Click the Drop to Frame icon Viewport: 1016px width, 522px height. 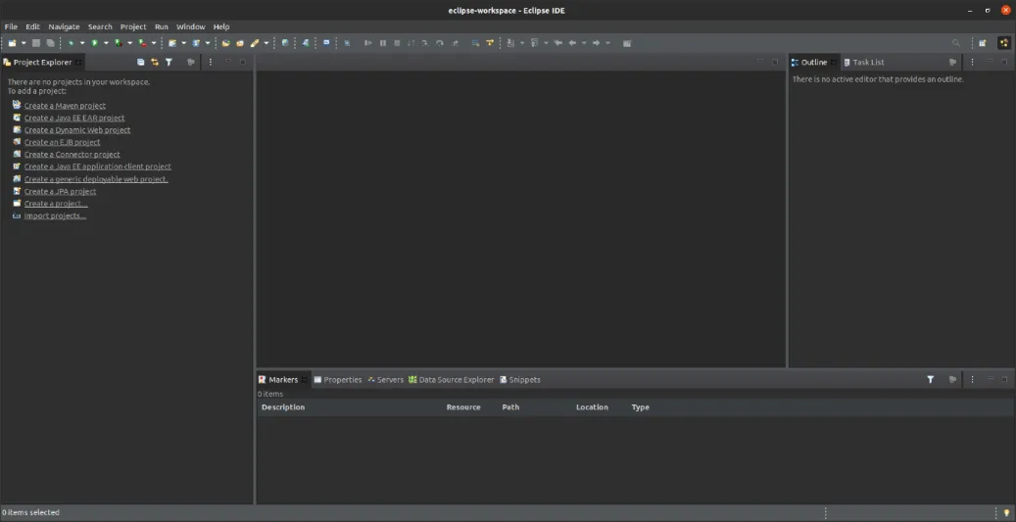tap(475, 43)
